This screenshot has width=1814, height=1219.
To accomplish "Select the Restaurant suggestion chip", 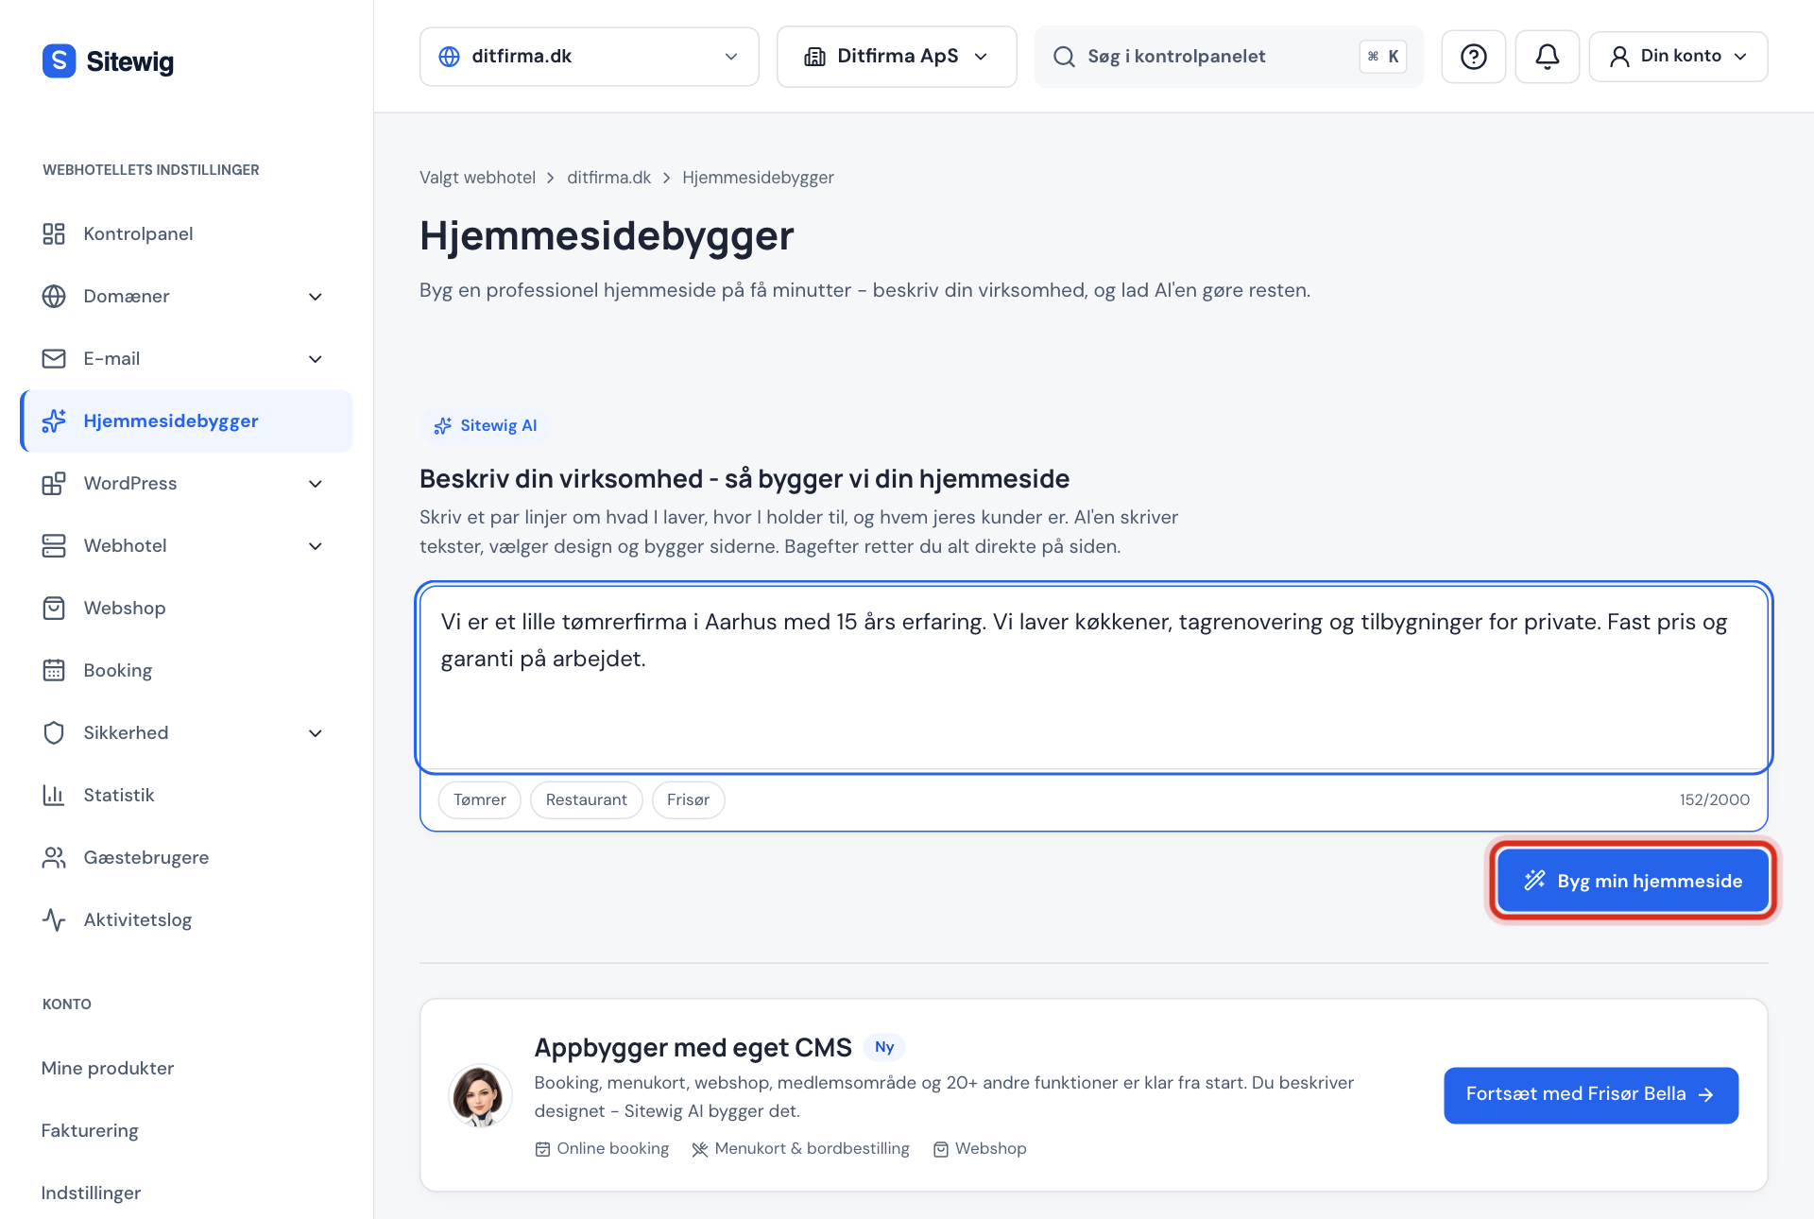I will coord(587,799).
